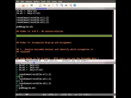Click 'pLMdiag(lm.e3)' in the editor pane
The image size is (131, 98).
coord(25,27)
